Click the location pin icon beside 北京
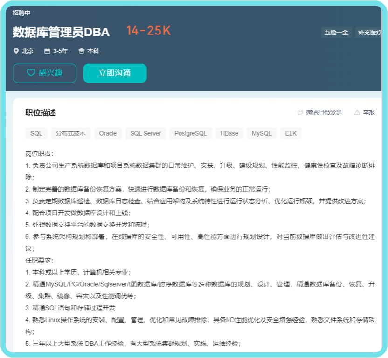Image resolution: width=388 pixels, height=358 pixels. click(16, 51)
